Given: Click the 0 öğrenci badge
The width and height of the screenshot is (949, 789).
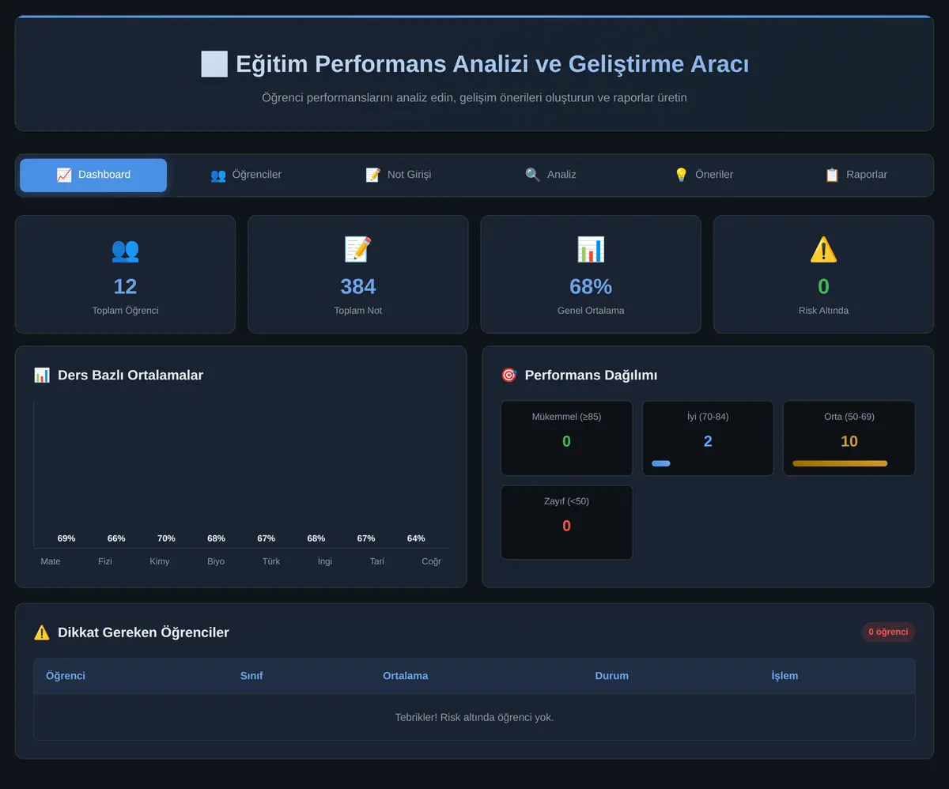Looking at the screenshot, I should (x=888, y=632).
